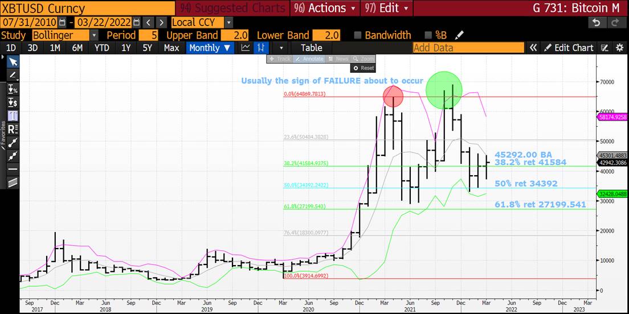This screenshot has width=629, height=314.
Task: Open the chart type dropdown arrow
Action: click(x=281, y=48)
